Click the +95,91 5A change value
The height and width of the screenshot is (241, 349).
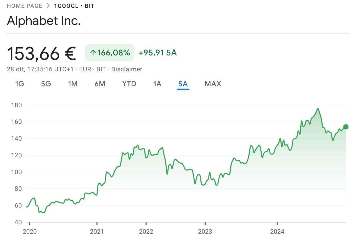point(157,52)
